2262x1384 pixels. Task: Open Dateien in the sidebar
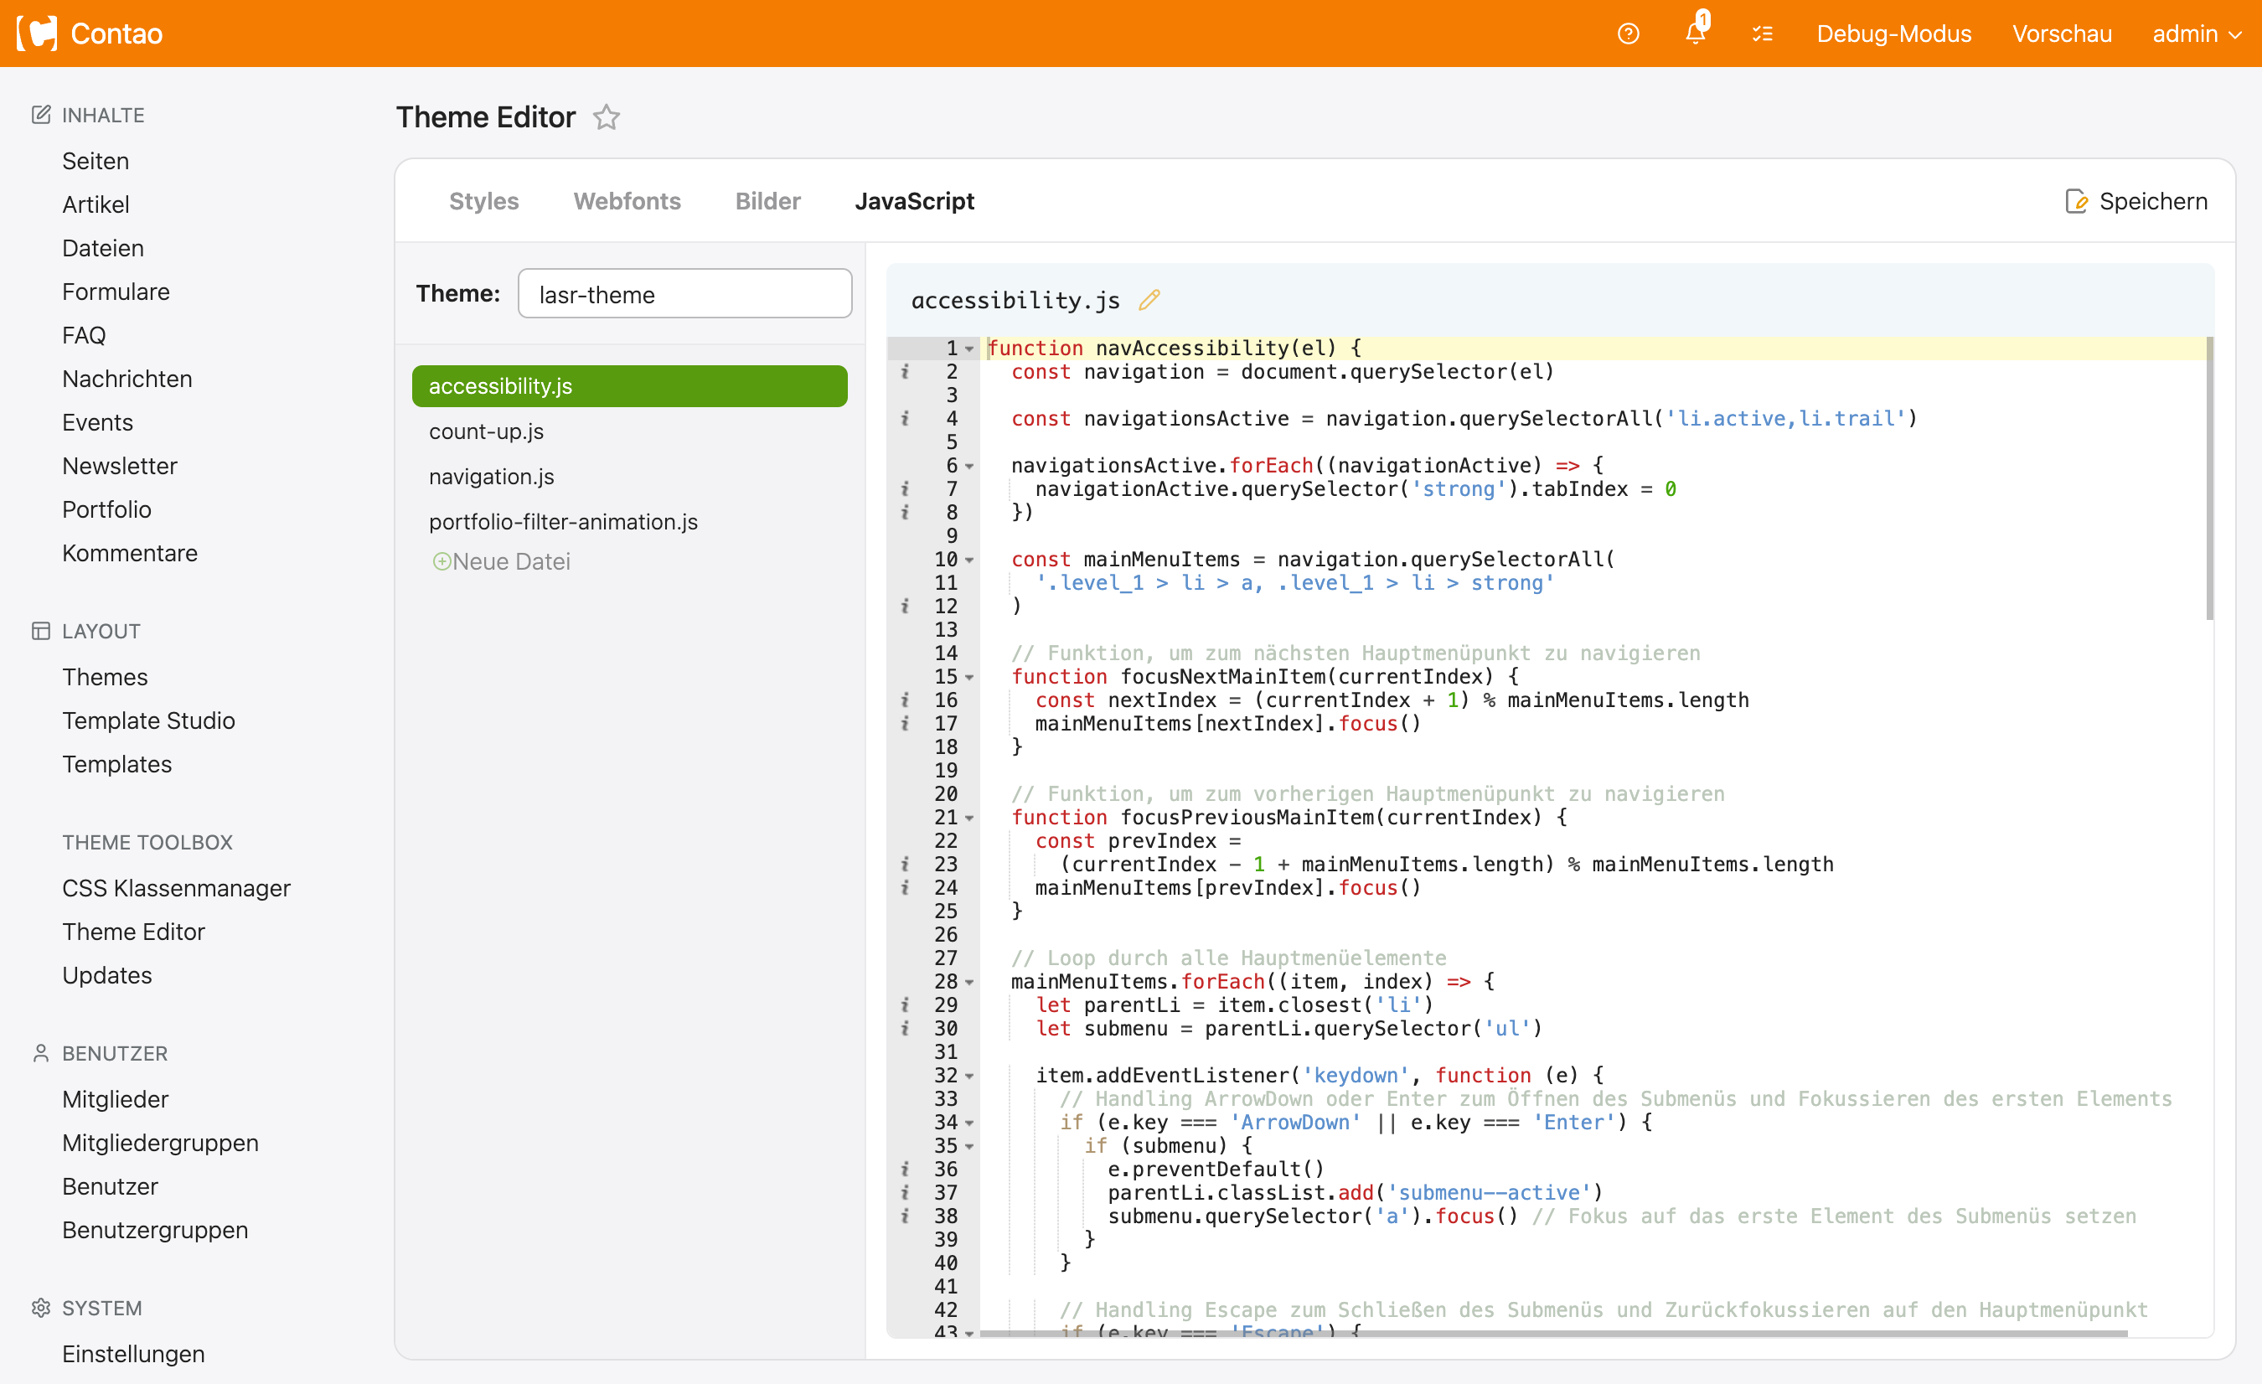103,248
